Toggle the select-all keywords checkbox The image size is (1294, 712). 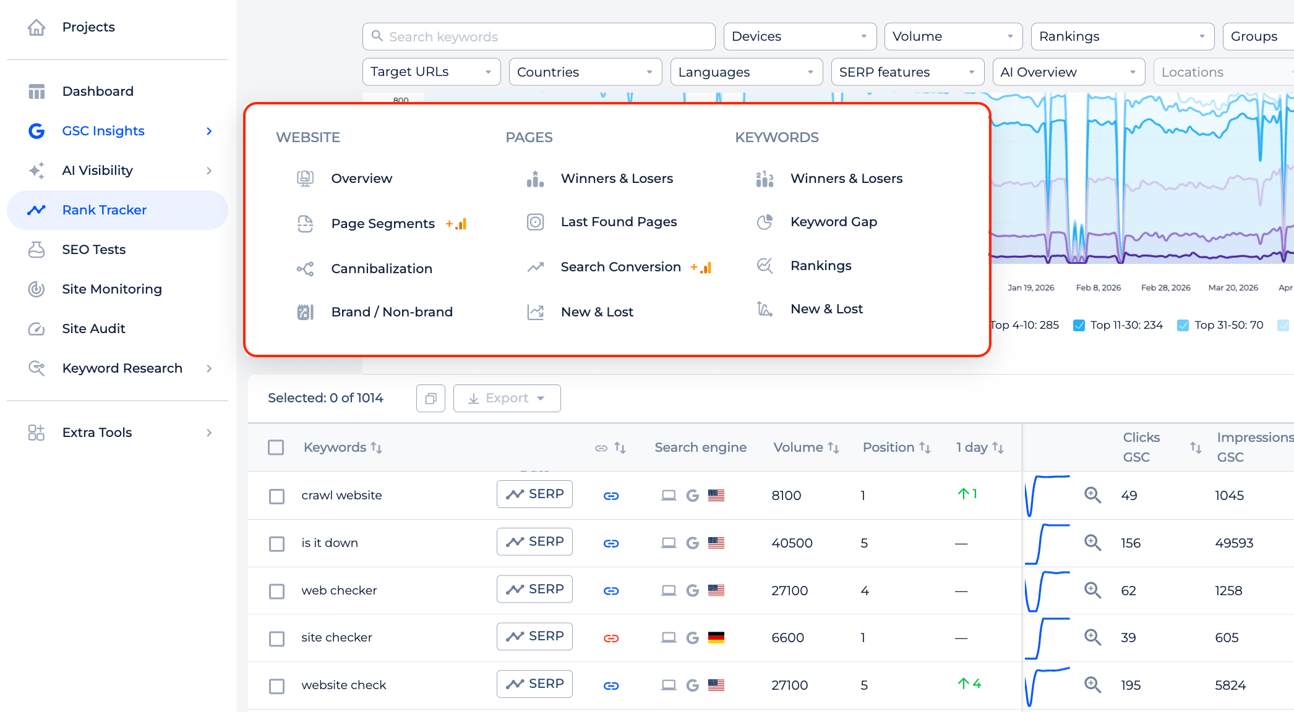(276, 447)
